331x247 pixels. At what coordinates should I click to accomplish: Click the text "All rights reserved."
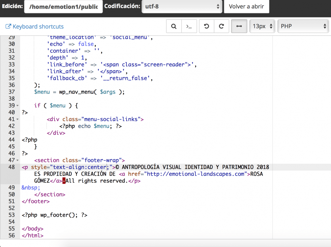pyautogui.click(x=97, y=181)
